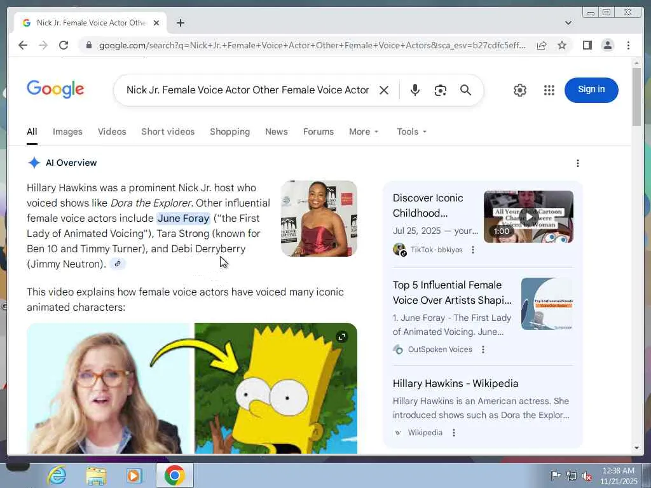Expand the tab search chevron

568,23
